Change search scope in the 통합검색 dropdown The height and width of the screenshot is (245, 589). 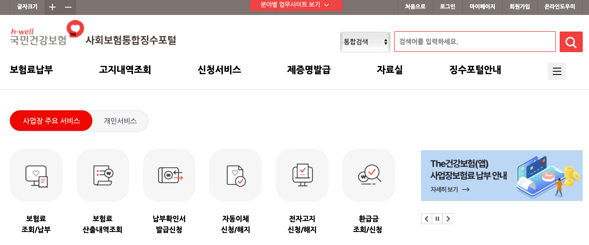pyautogui.click(x=365, y=42)
